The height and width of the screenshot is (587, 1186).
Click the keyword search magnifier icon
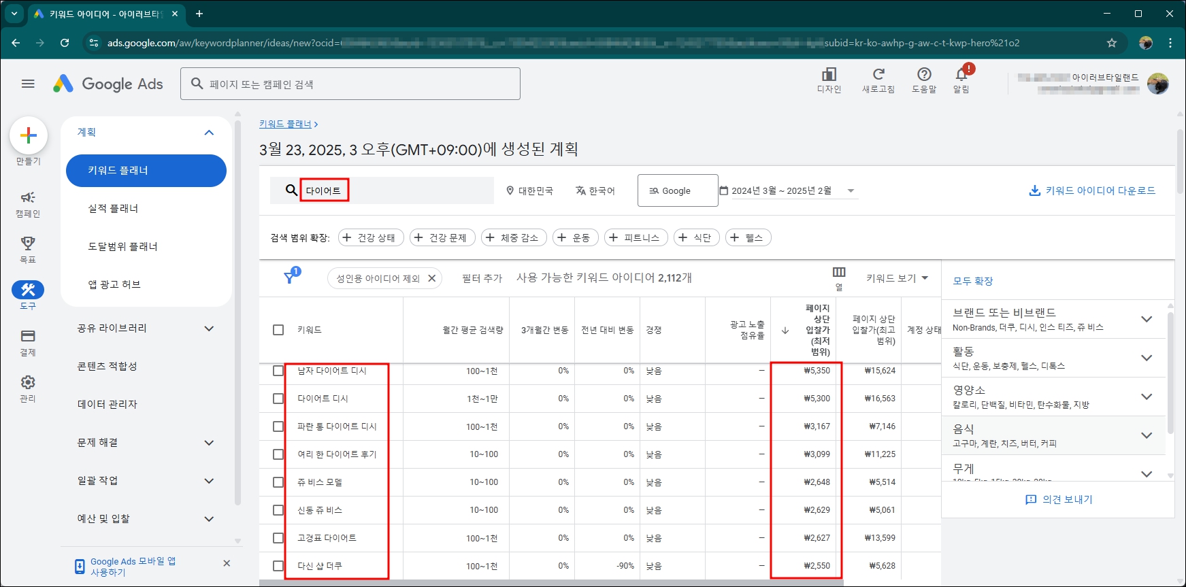pos(291,190)
